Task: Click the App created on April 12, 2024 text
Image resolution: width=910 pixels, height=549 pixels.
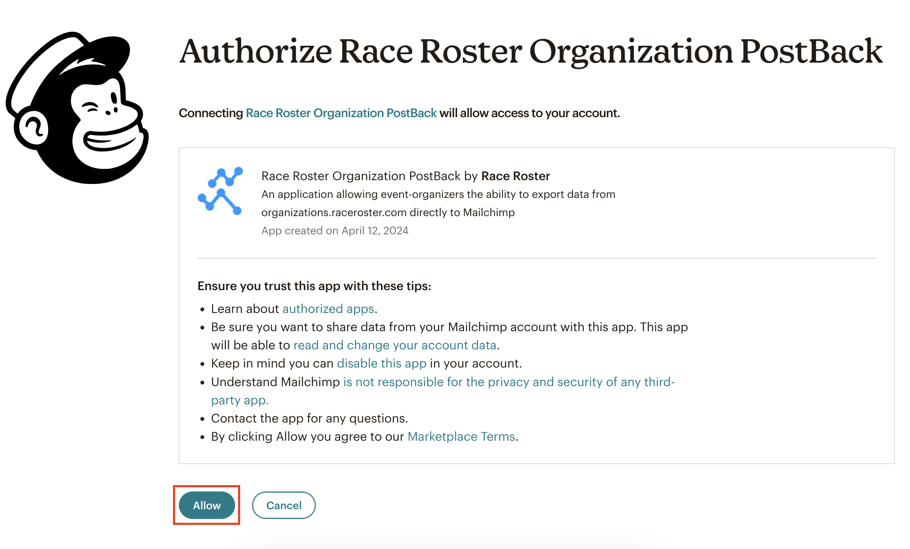Action: [x=334, y=231]
